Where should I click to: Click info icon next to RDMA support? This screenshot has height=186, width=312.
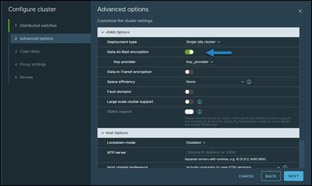(200, 112)
